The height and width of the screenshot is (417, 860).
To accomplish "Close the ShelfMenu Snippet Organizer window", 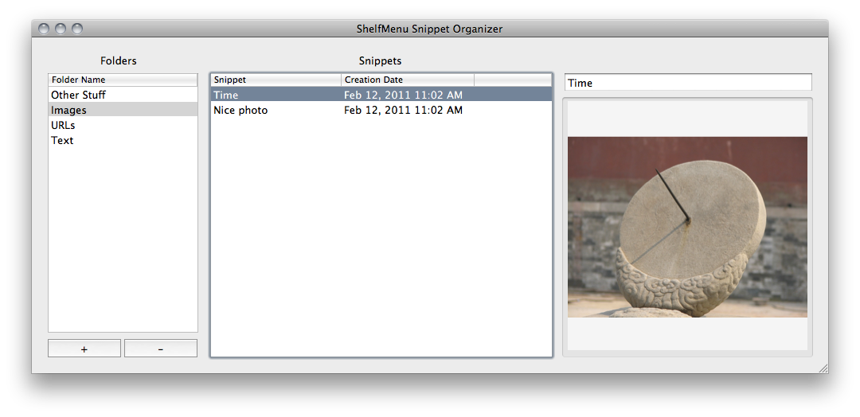I will (x=43, y=29).
